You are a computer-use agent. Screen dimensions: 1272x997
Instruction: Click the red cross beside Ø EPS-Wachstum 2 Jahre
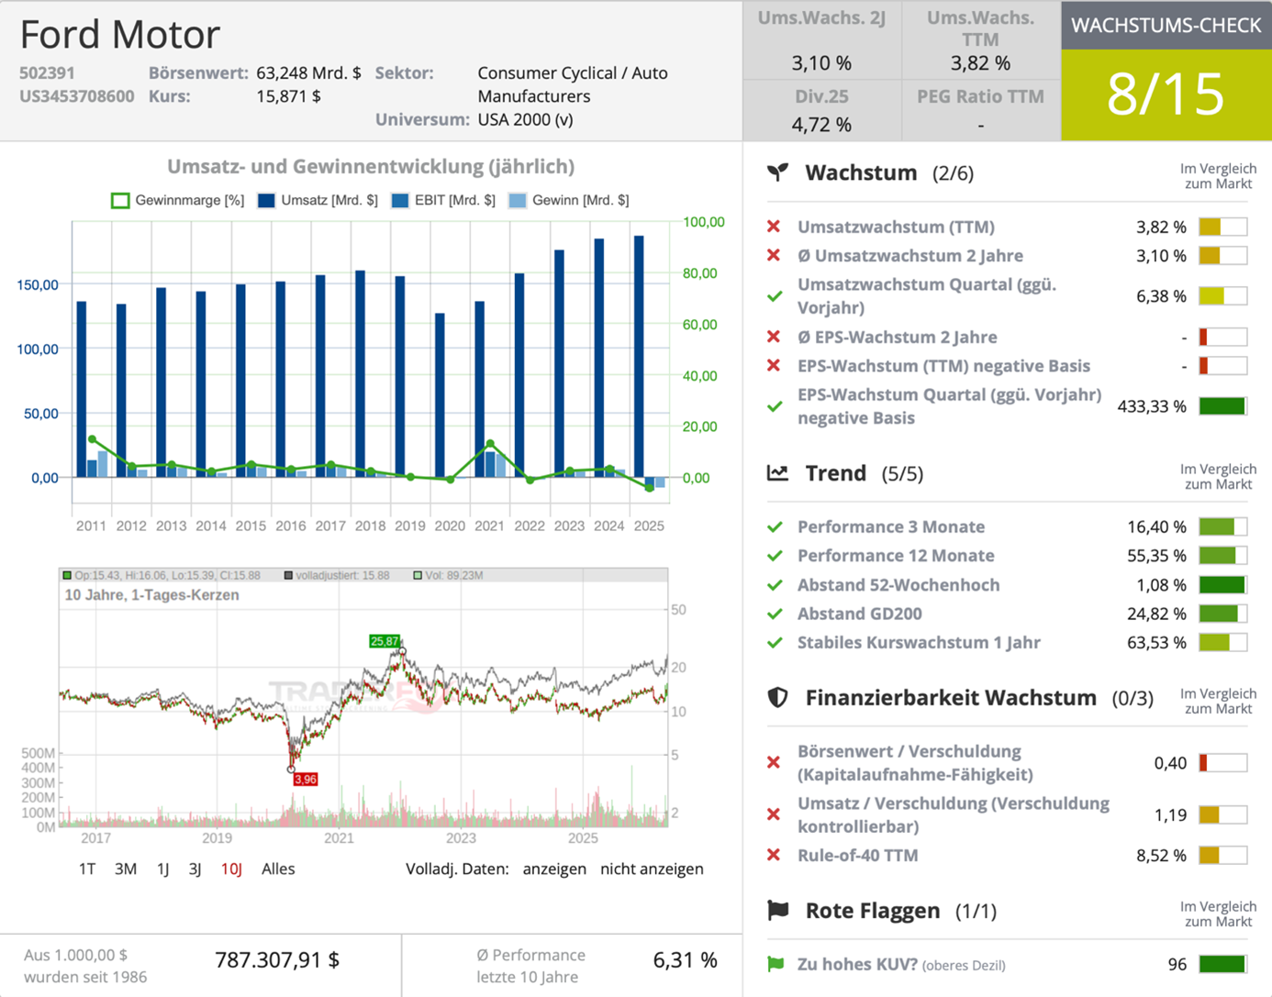774,337
